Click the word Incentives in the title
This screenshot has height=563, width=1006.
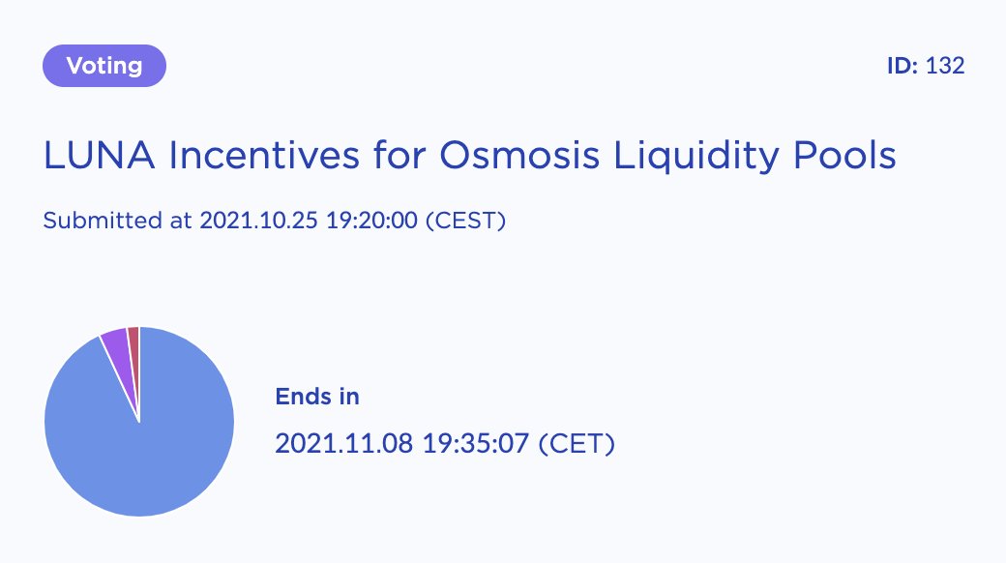pos(264,156)
